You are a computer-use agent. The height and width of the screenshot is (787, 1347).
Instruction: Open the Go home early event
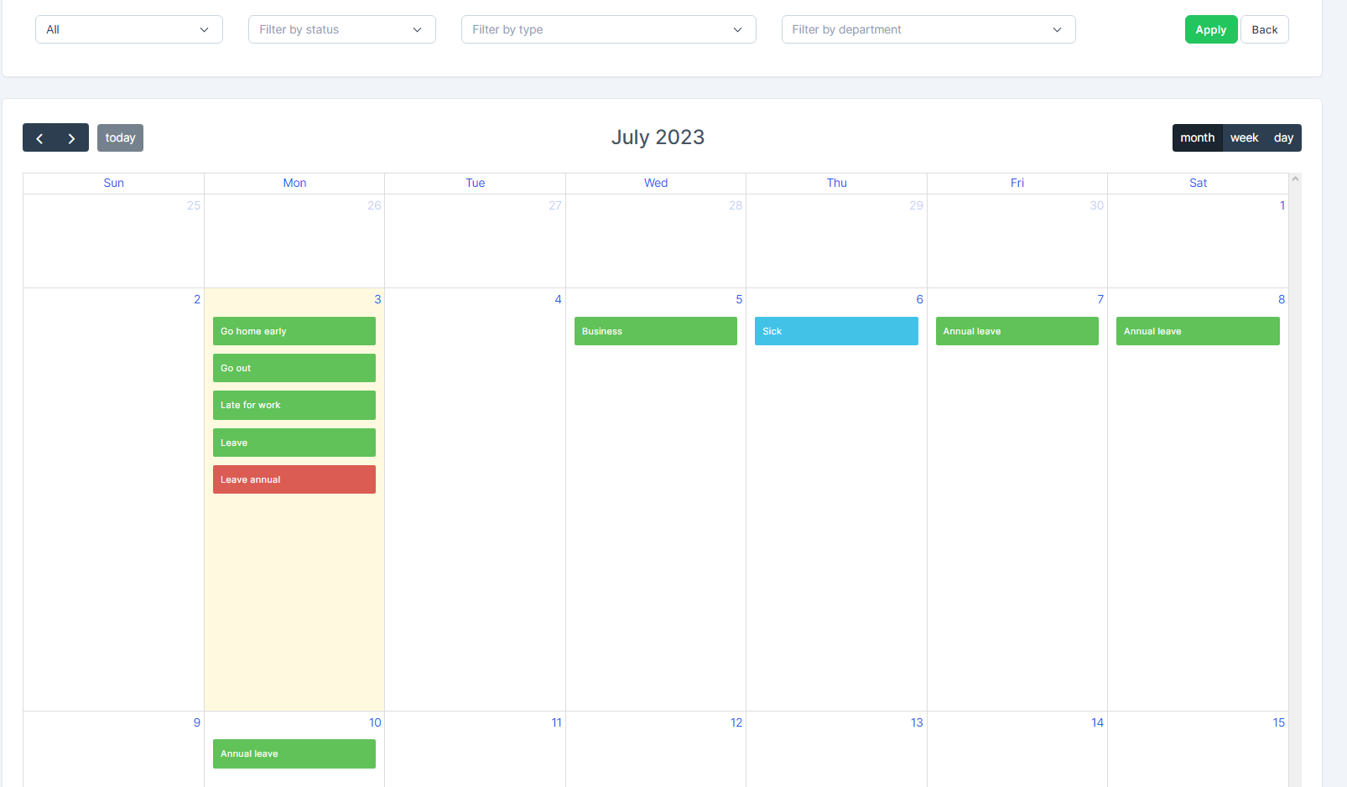[294, 331]
